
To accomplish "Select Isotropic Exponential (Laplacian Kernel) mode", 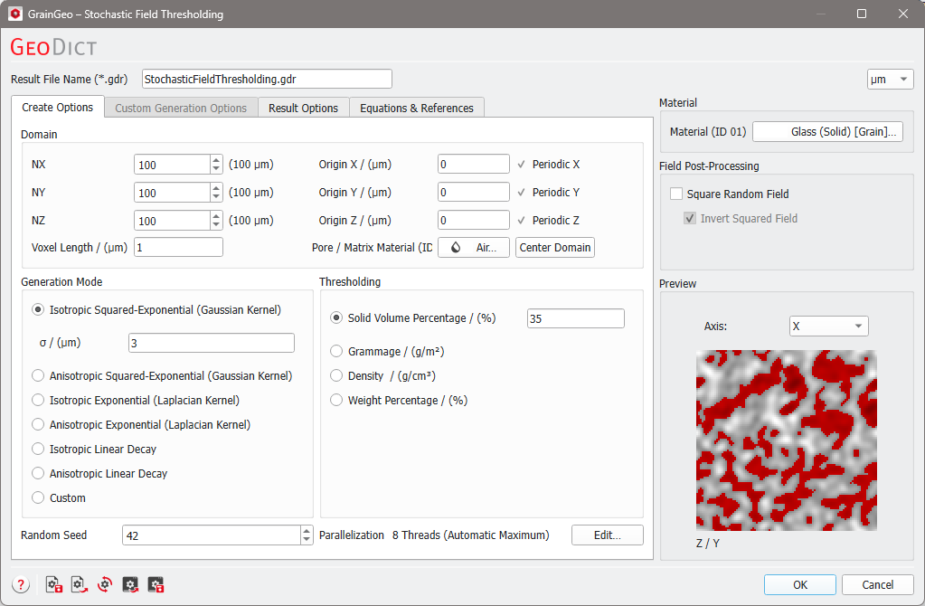I will pos(38,400).
